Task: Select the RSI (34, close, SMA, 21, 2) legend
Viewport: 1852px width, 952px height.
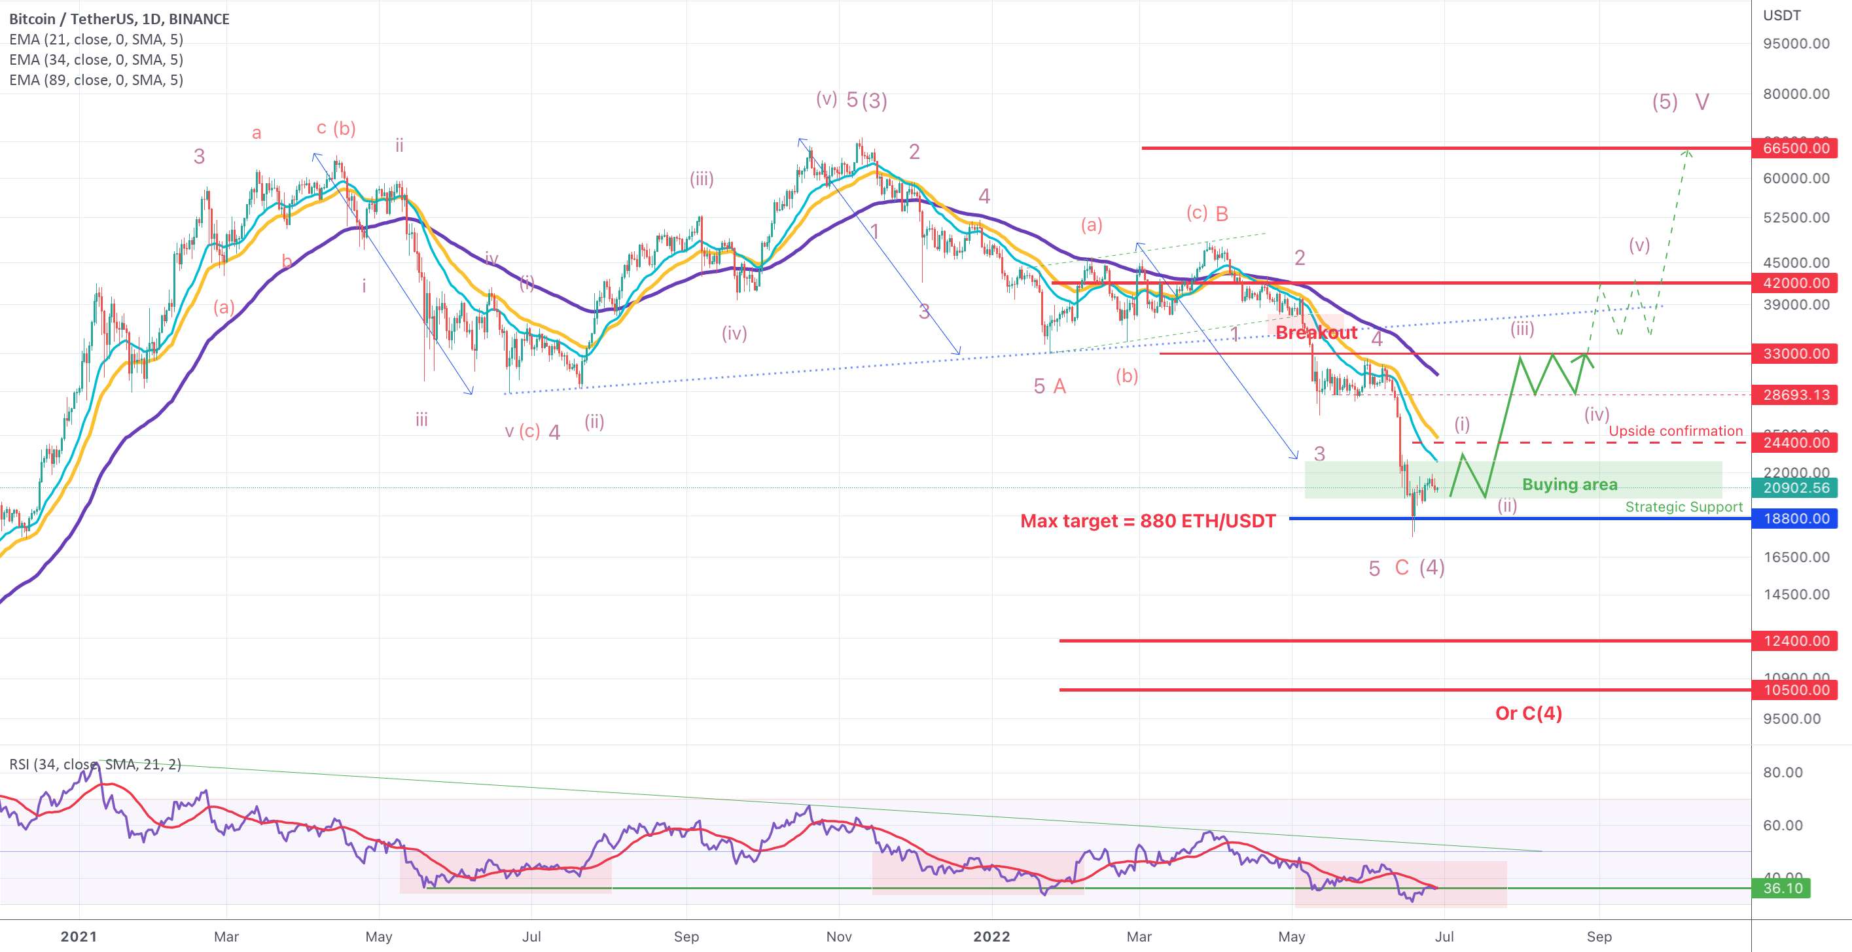Action: [95, 764]
